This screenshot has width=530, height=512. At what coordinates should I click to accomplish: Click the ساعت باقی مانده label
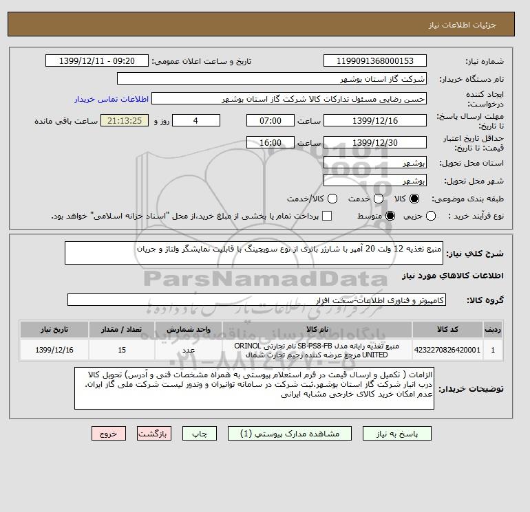pyautogui.click(x=66, y=121)
